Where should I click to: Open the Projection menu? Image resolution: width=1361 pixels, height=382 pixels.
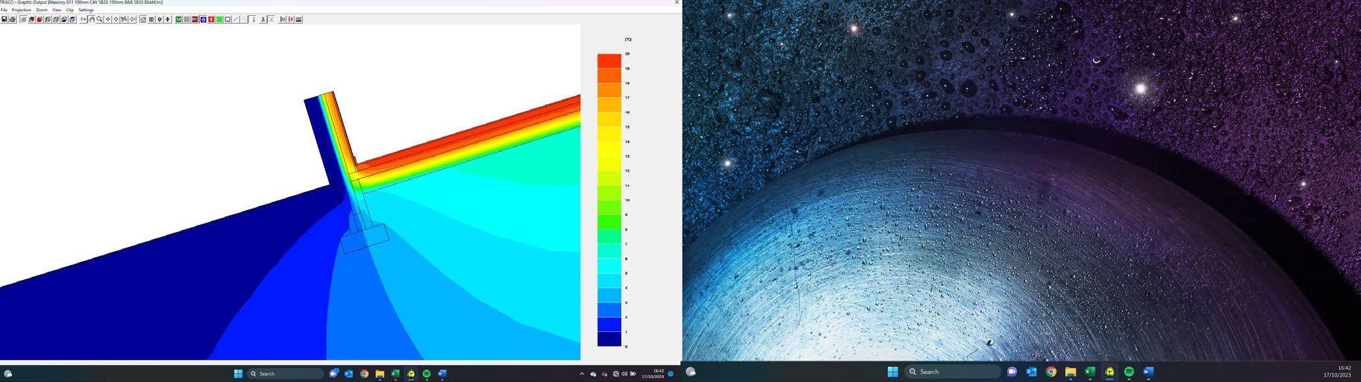21,10
